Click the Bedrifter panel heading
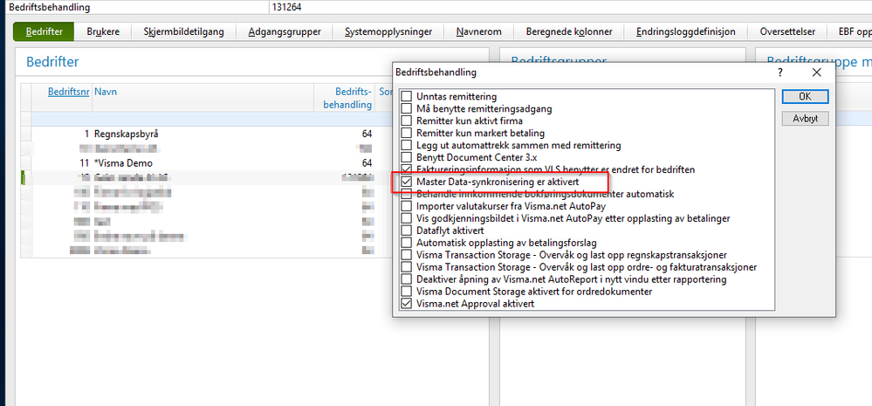872x406 pixels. coord(53,62)
